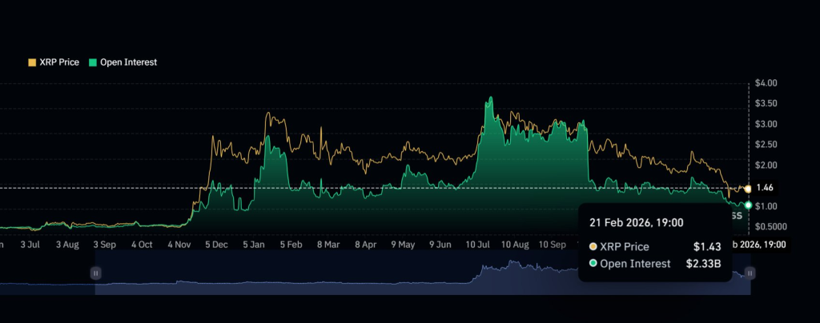Click the right range slider handle
This screenshot has height=323, width=820.
(750, 273)
